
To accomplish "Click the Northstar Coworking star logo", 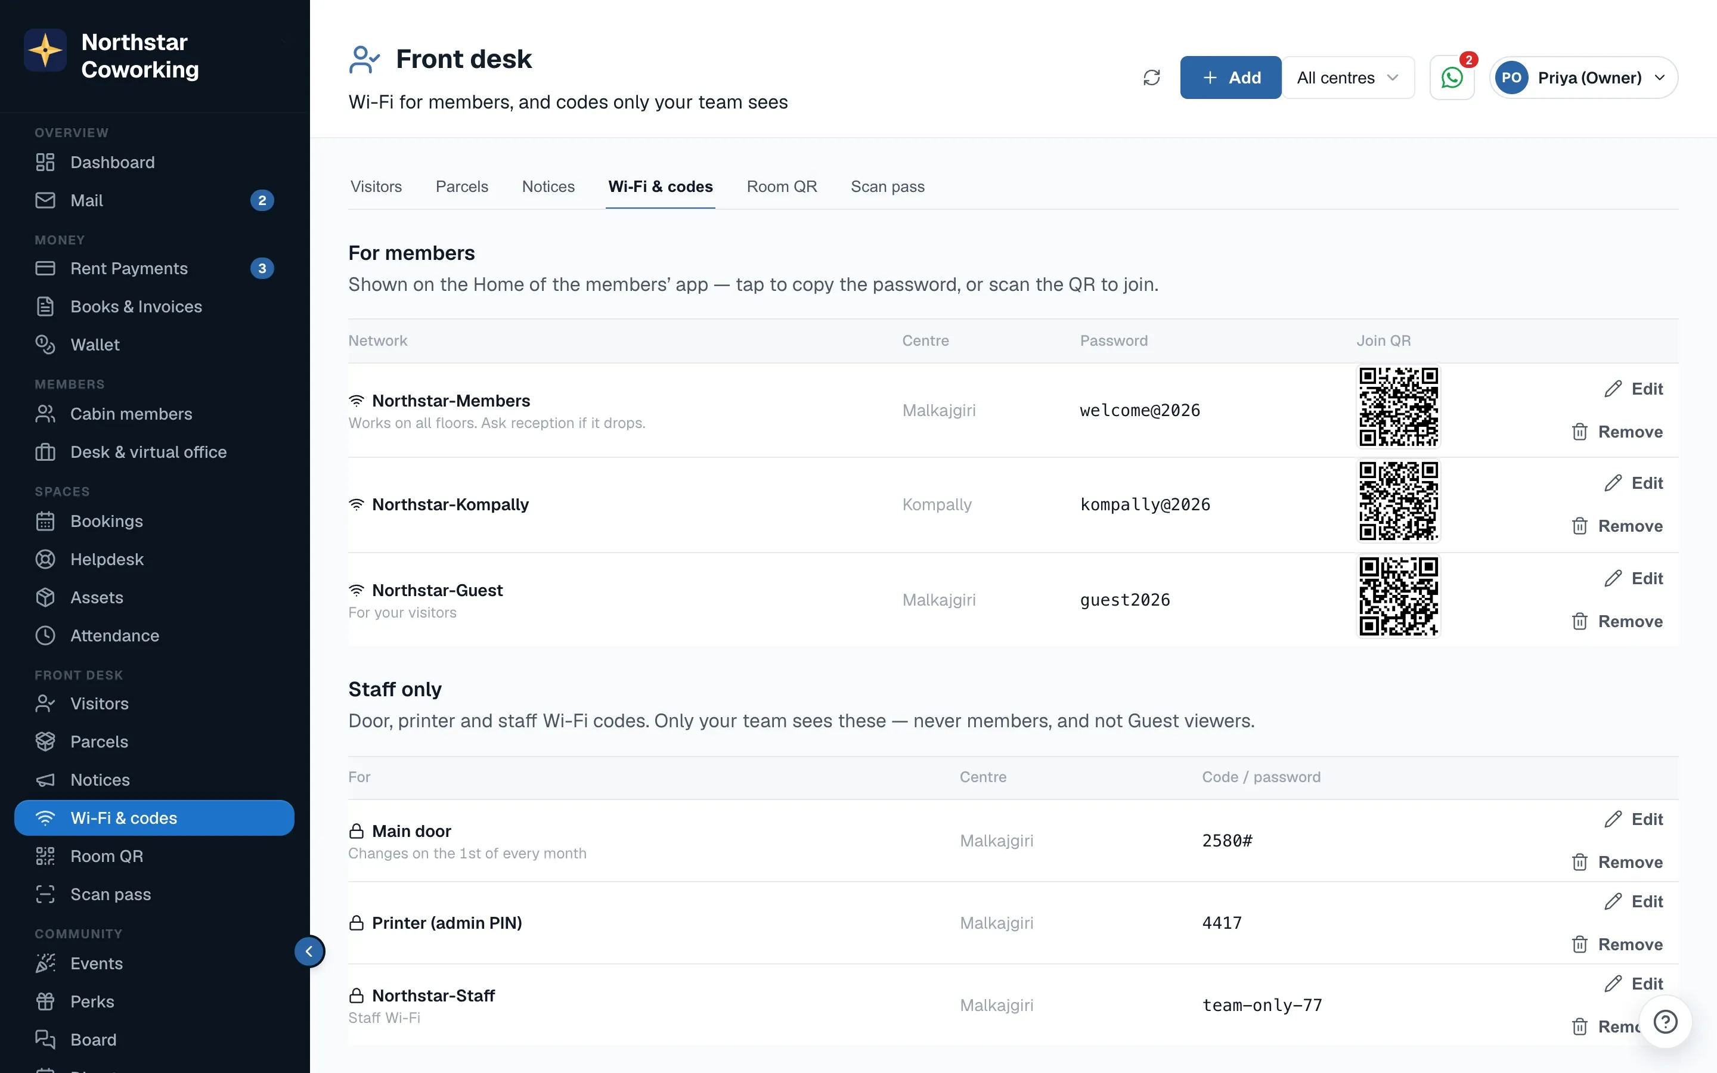I will tap(45, 51).
